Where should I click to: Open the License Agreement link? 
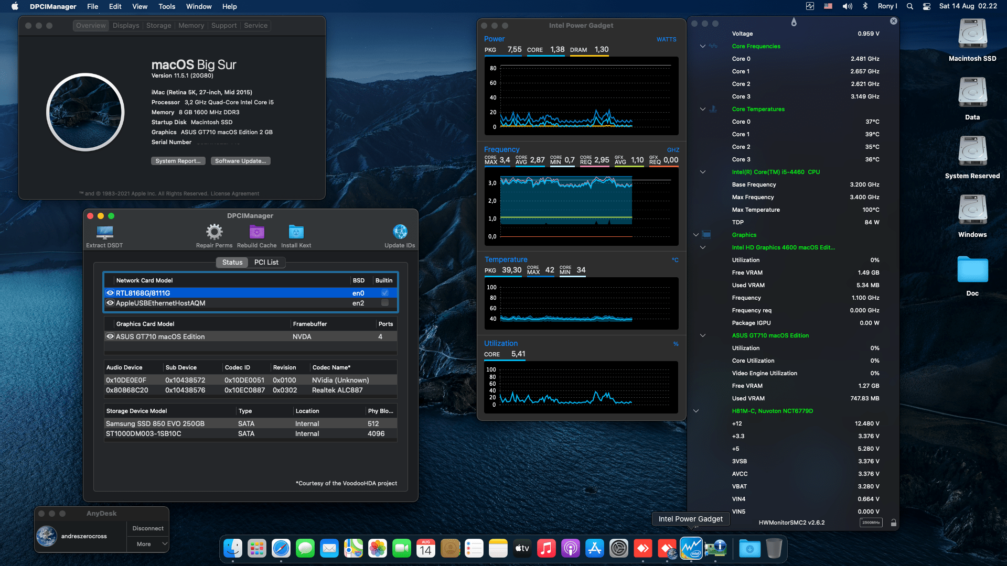pos(234,193)
